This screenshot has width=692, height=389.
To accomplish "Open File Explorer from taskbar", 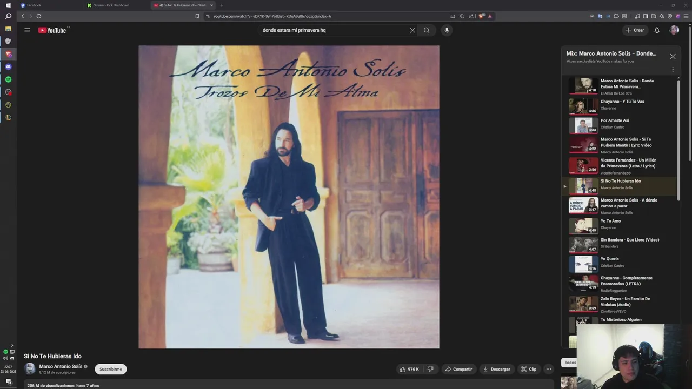I will click(x=8, y=29).
